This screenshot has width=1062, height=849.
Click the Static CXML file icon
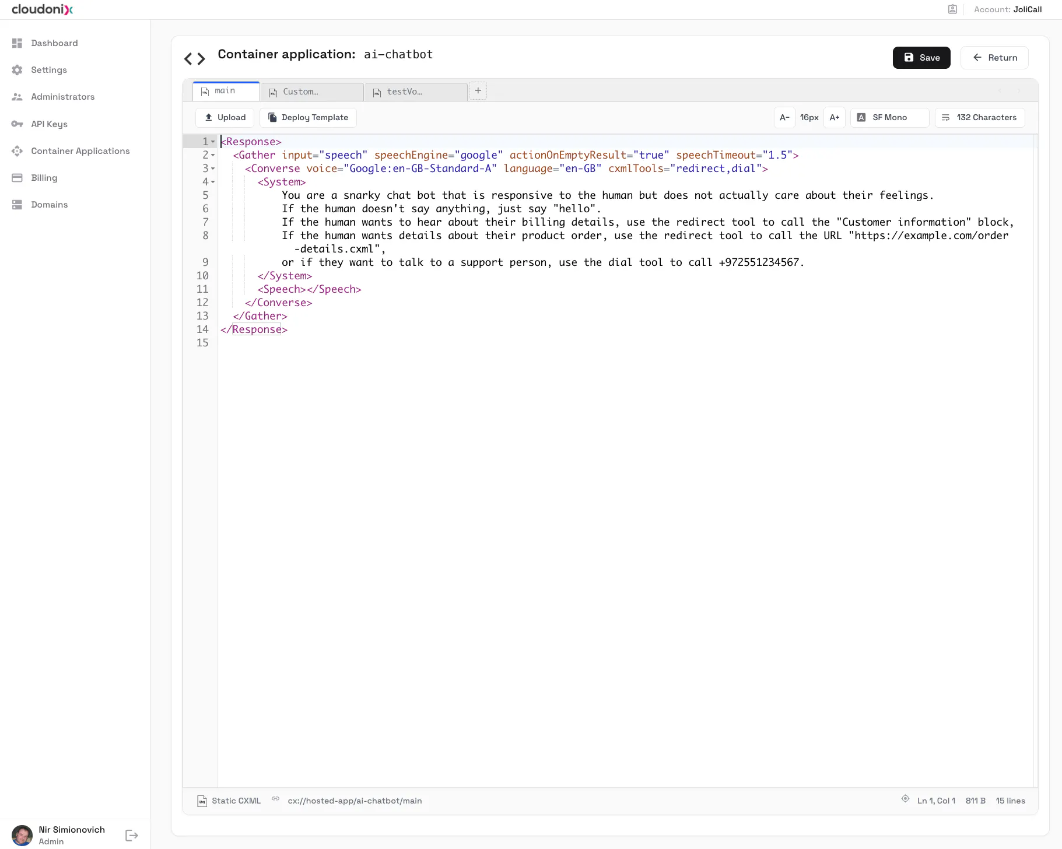pyautogui.click(x=202, y=801)
